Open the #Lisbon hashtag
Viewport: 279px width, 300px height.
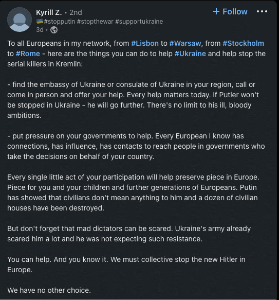click(145, 43)
